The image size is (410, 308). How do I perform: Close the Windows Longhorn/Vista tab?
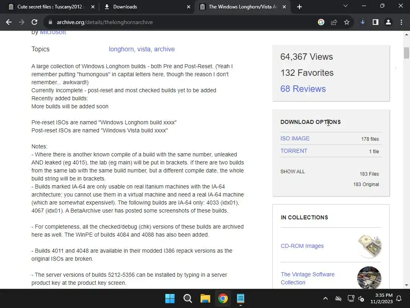(284, 7)
